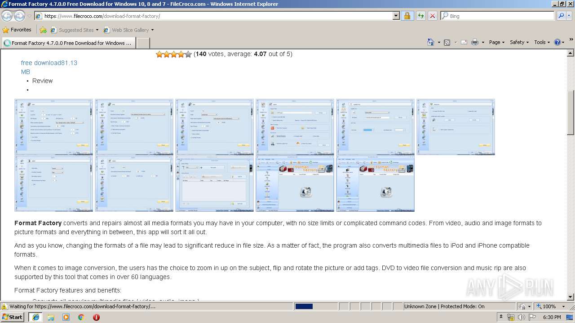Click the bold Format Factory text in description
This screenshot has width=575, height=323.
(38, 223)
